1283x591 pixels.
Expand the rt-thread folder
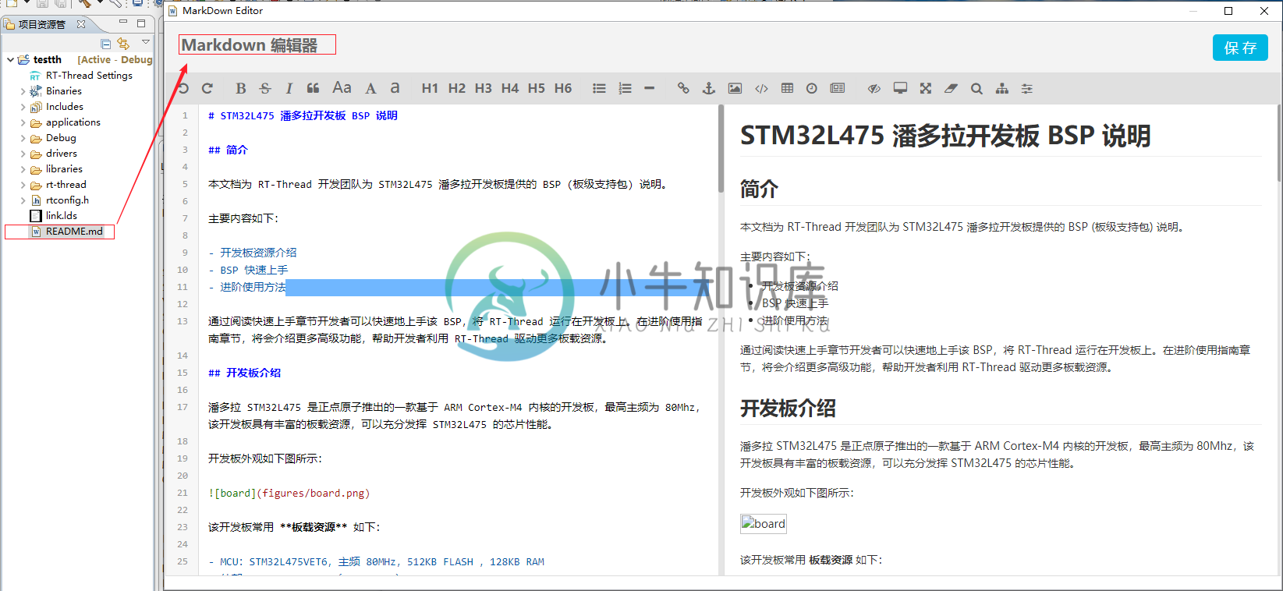pos(23,185)
